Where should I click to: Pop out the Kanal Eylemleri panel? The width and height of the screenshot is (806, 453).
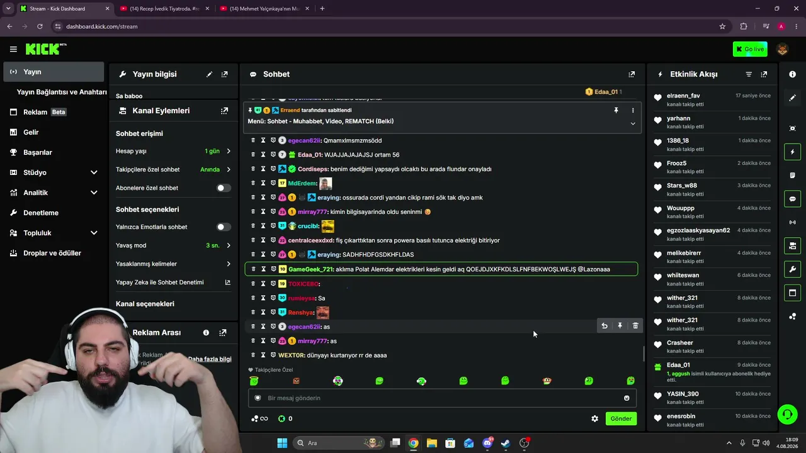pos(224,111)
